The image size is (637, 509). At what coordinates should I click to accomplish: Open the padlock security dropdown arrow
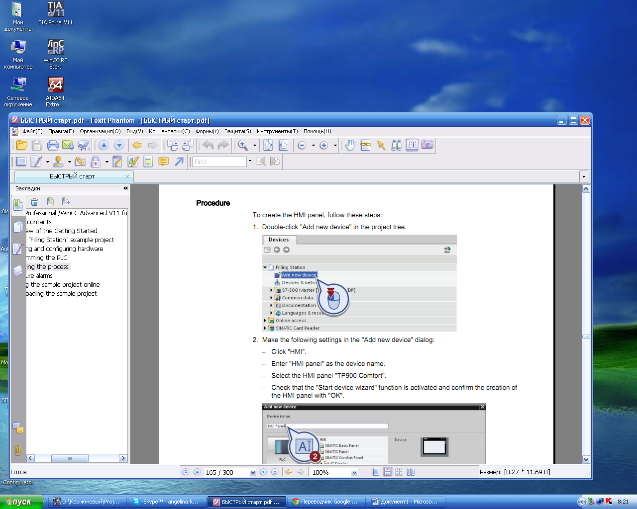pos(106,162)
